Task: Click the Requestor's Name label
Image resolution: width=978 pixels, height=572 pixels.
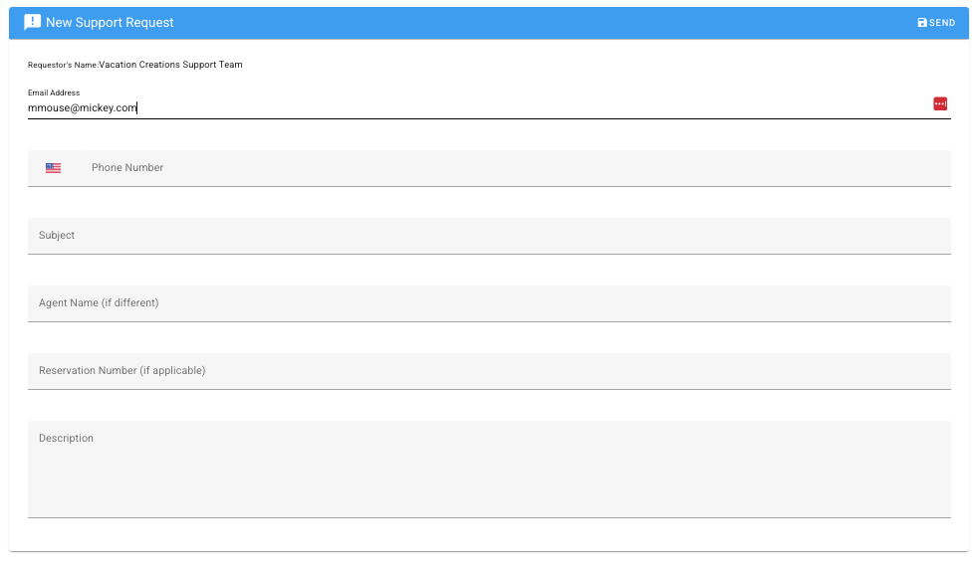Action: [x=63, y=65]
